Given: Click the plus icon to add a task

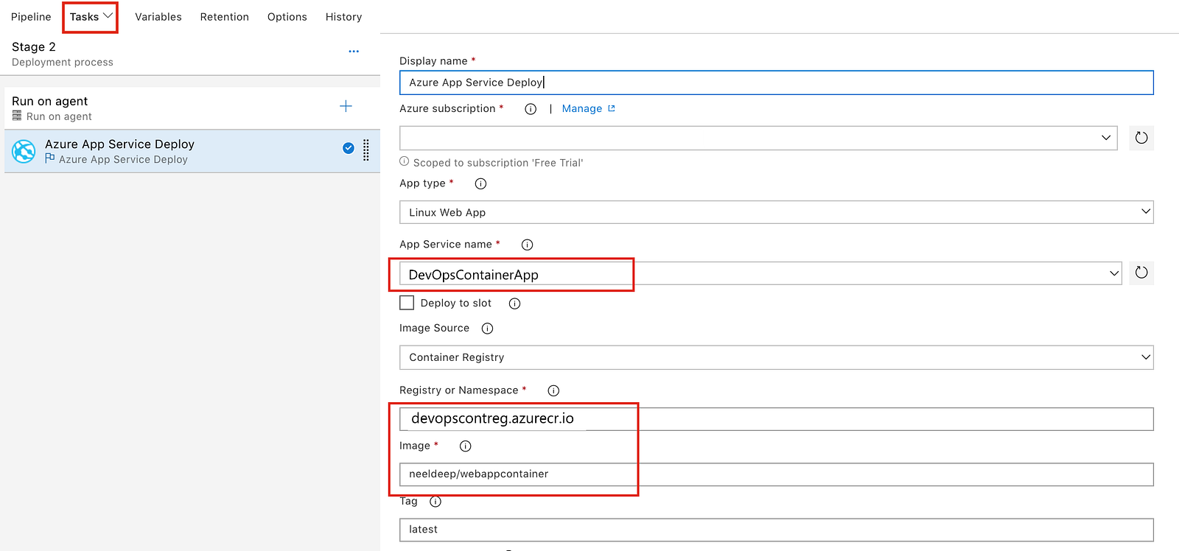Looking at the screenshot, I should pos(346,107).
